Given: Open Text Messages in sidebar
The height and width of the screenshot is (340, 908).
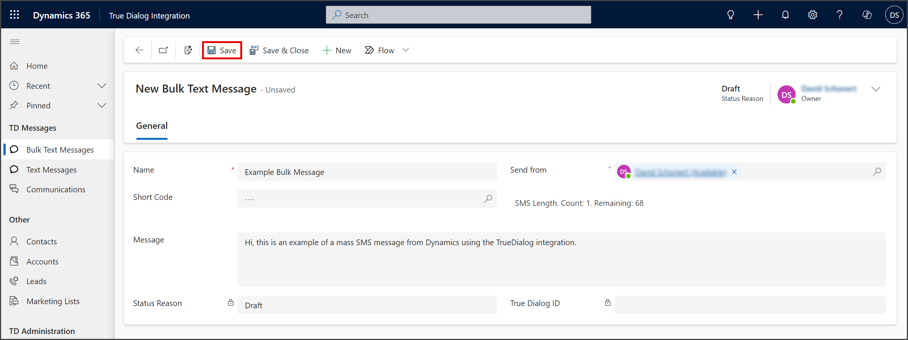Looking at the screenshot, I should click(58, 170).
